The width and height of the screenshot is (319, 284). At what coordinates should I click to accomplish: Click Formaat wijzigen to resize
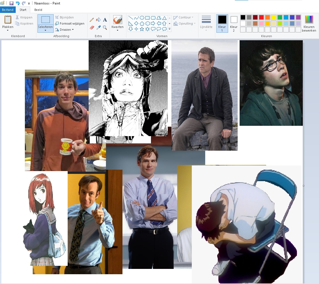[x=70, y=23]
